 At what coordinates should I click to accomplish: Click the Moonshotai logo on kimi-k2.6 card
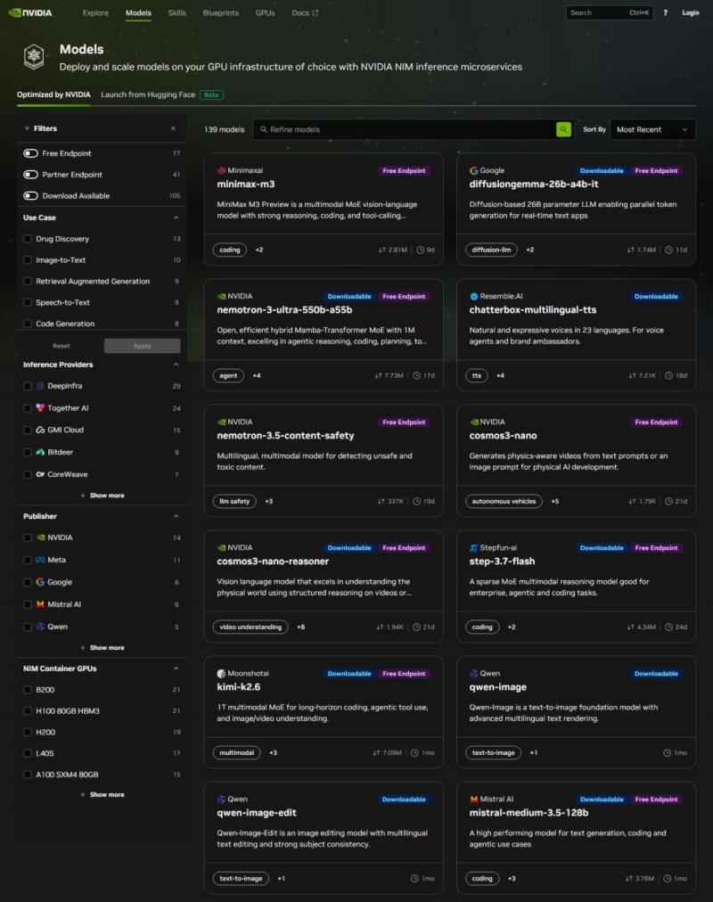(221, 674)
